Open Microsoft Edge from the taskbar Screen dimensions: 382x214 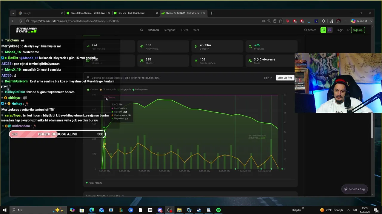92,210
